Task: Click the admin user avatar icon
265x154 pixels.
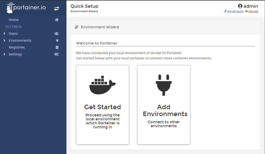Action: 240,6
